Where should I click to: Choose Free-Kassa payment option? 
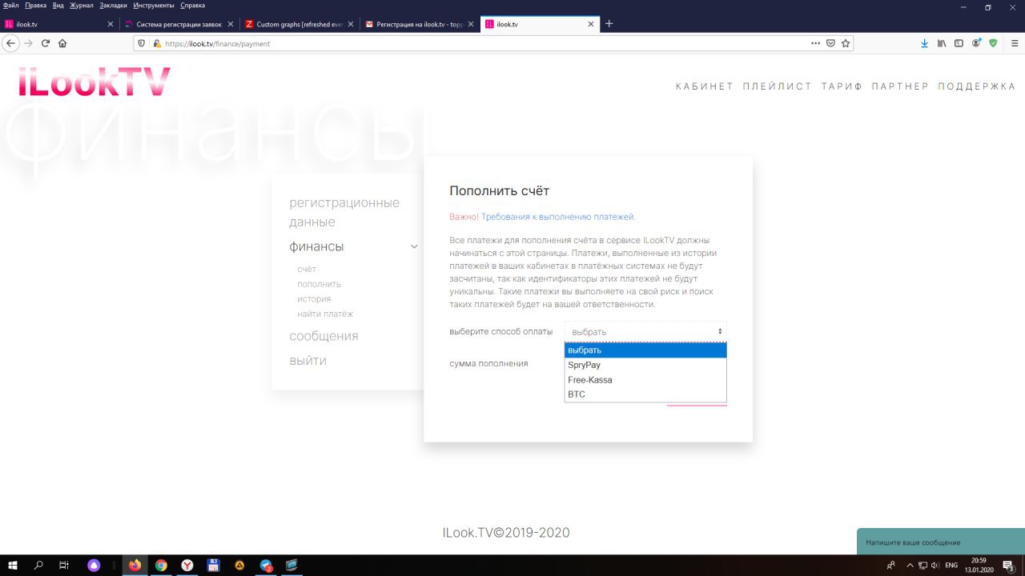point(645,380)
